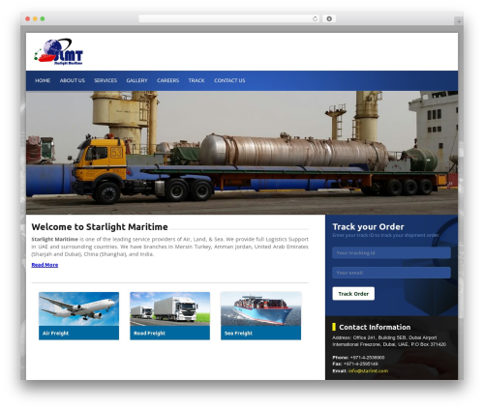The height and width of the screenshot is (409, 484).
Task: Click the Welcome to Starlight Maritime heading
Action: coord(100,227)
